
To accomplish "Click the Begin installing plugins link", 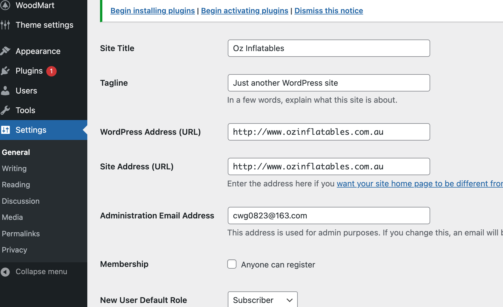I will pos(153,11).
